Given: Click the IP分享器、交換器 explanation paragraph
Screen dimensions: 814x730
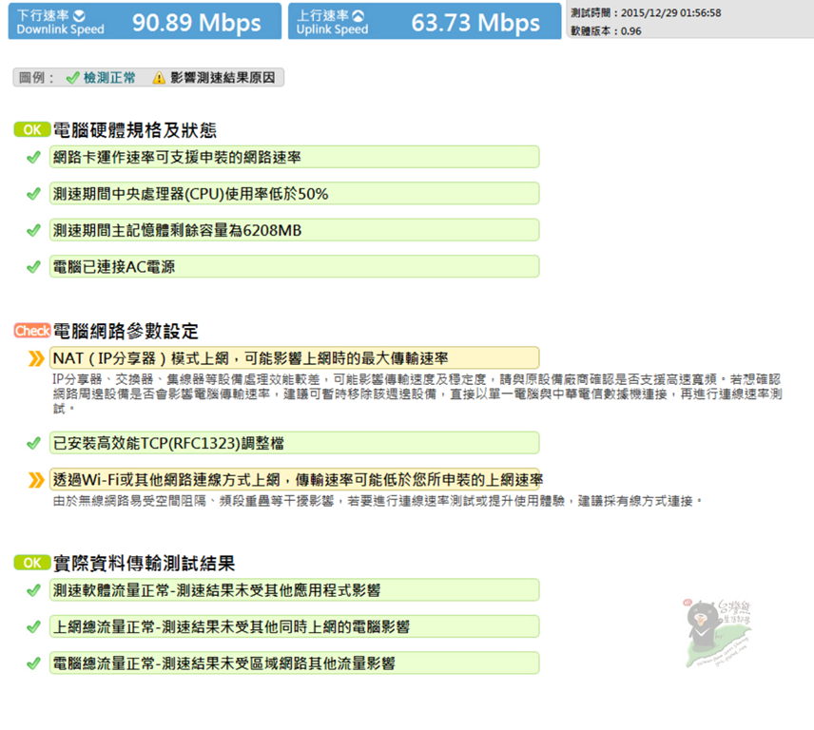Looking at the screenshot, I should 417,394.
